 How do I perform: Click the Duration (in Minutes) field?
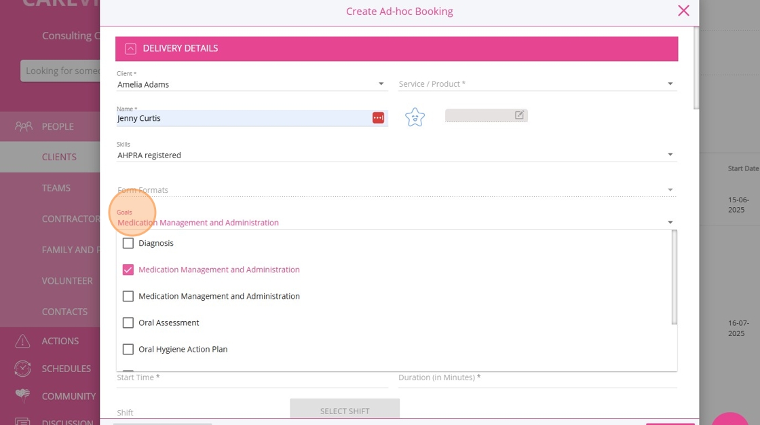coord(537,378)
